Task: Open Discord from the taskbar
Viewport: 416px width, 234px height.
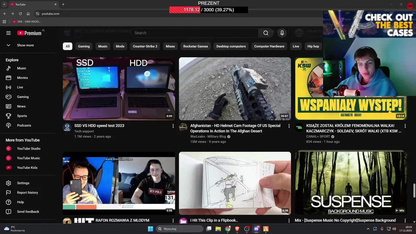Action: click(256, 229)
